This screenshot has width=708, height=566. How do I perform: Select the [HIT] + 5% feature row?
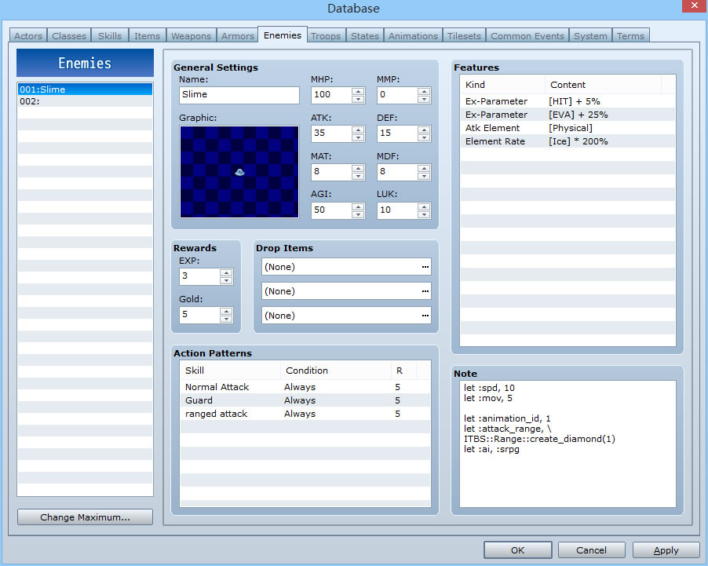(567, 101)
